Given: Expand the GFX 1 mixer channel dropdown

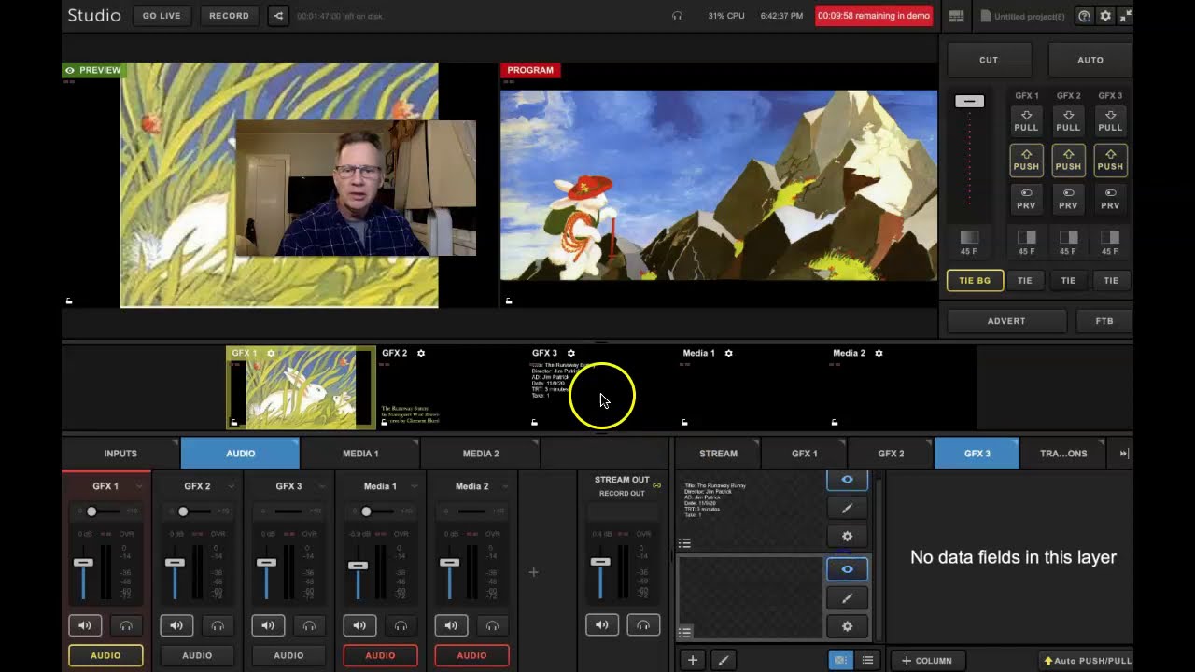Looking at the screenshot, I should click(x=140, y=486).
